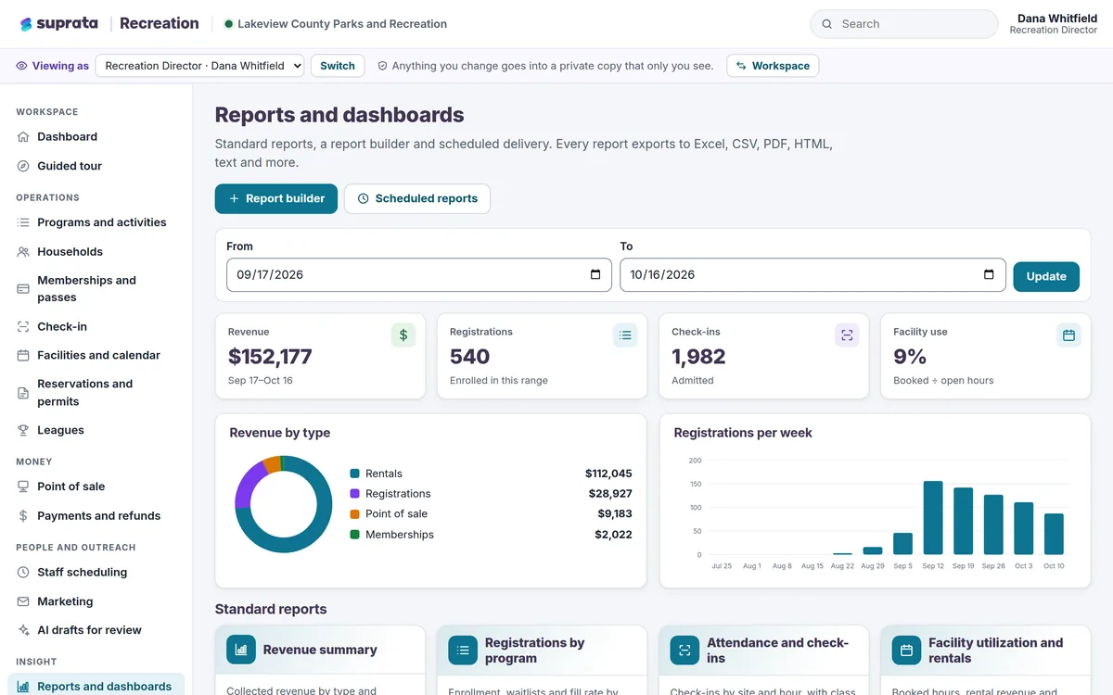
Task: Click the Update button
Action: click(x=1046, y=277)
